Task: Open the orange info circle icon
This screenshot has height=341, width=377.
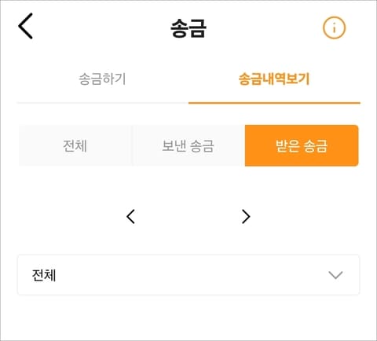Action: click(334, 27)
